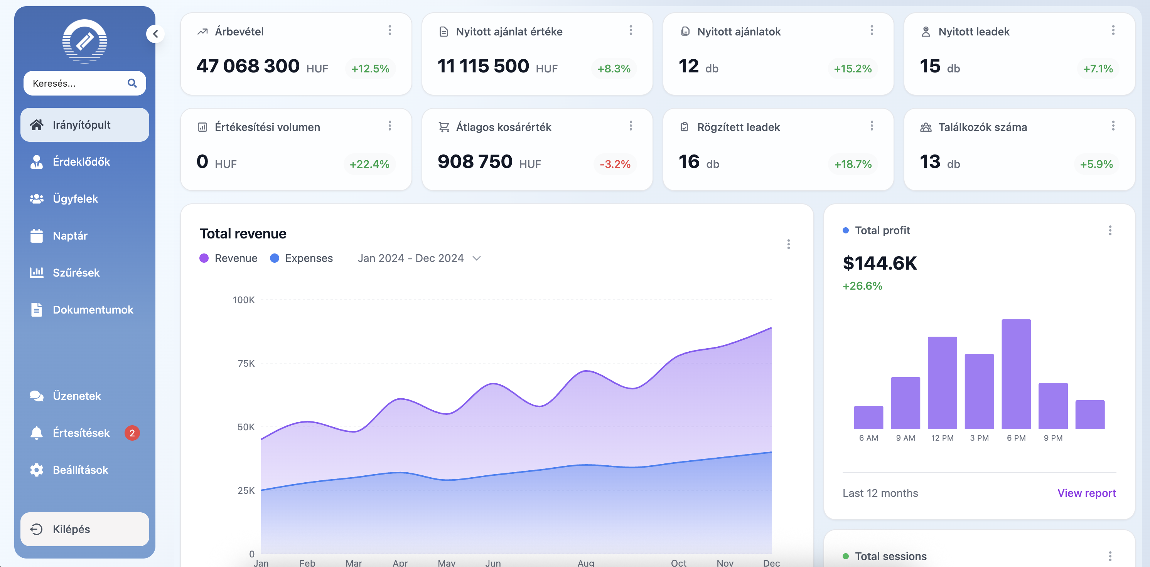Toggle Expenses series in chart legend

coord(302,258)
